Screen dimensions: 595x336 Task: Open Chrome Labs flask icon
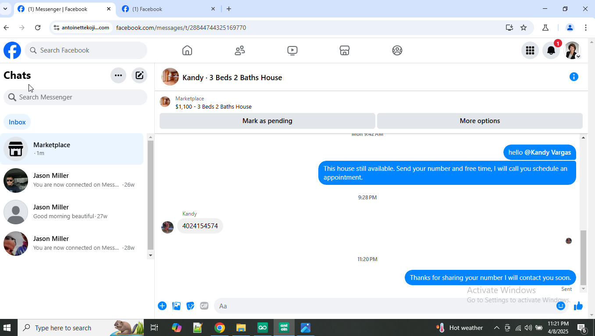(x=545, y=28)
